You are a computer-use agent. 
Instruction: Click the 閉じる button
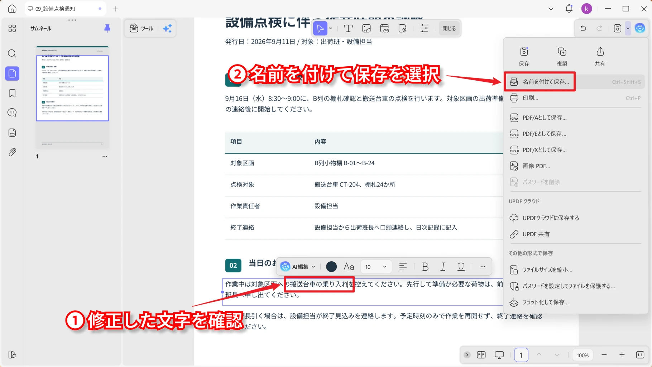coord(449,28)
